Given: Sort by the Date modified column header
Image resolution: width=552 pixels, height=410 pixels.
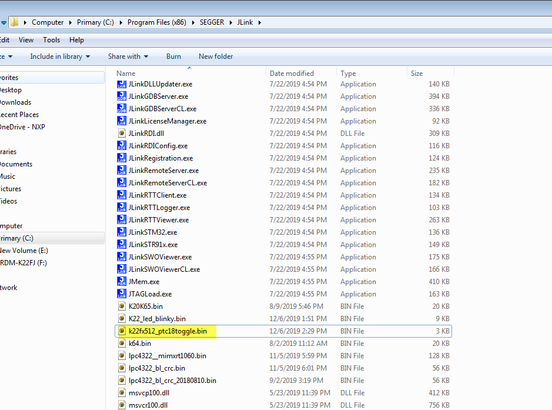Looking at the screenshot, I should click(302, 74).
